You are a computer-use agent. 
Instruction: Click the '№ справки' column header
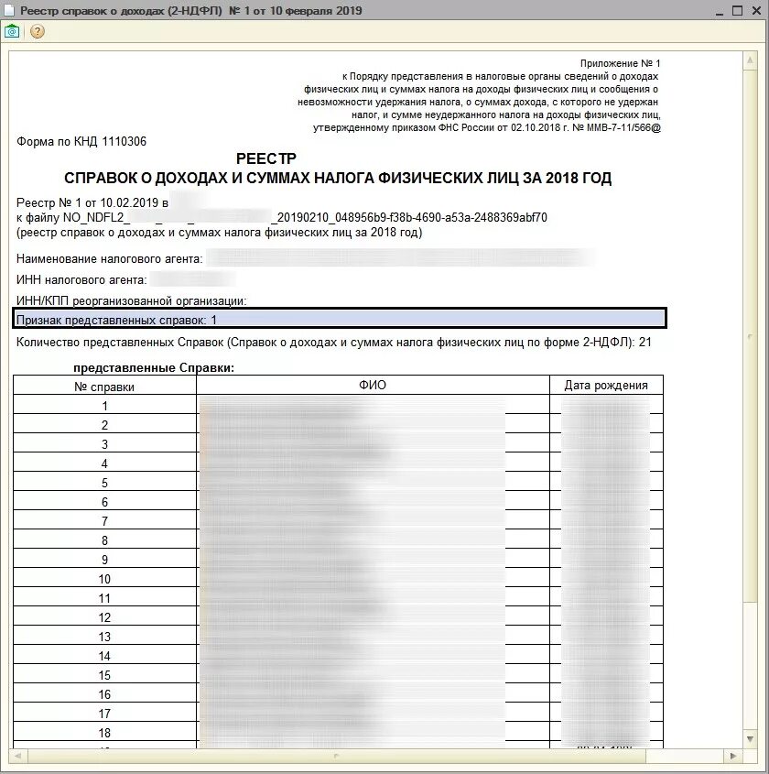coord(104,387)
